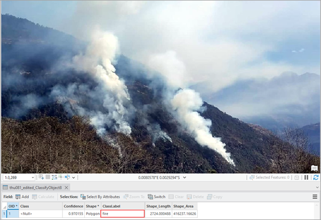Refresh the map view
The image size is (321, 220).
[x=315, y=177]
